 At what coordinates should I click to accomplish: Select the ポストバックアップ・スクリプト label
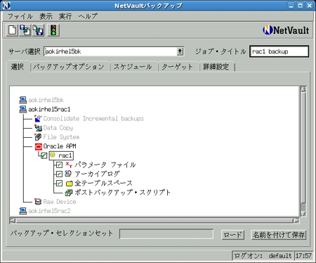pyautogui.click(x=122, y=193)
